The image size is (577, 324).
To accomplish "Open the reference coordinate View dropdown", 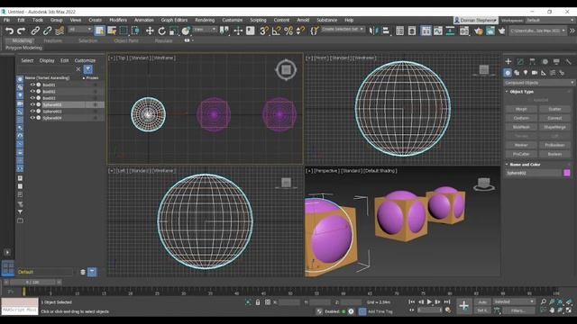I will point(205,30).
